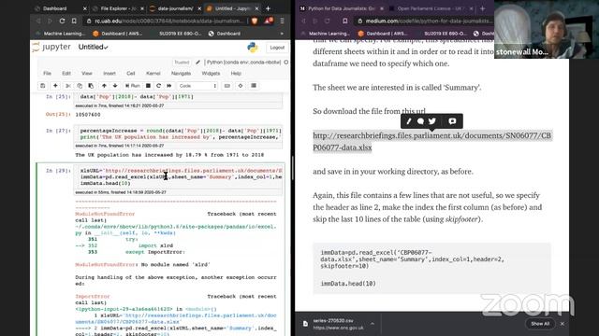
Task: Open Machine Learning bookmark in left browser
Action: [x=61, y=34]
